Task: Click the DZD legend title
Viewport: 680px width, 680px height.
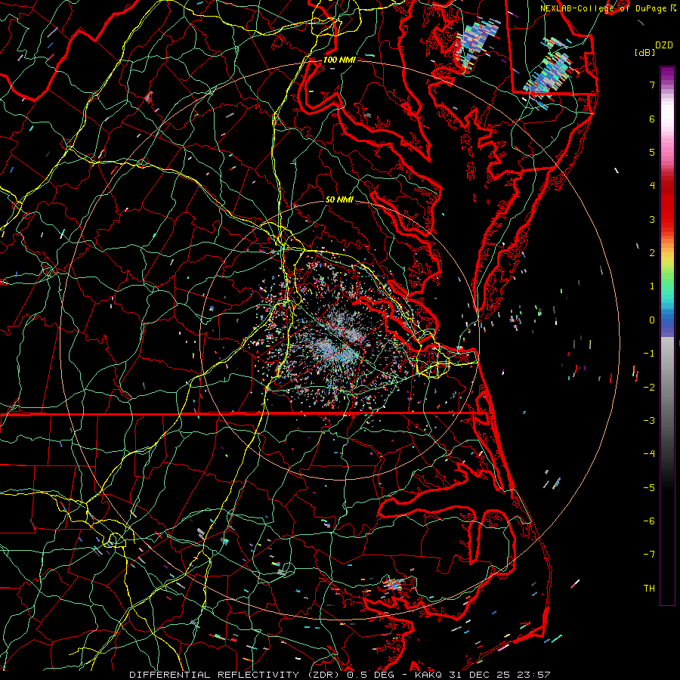Action: [664, 45]
